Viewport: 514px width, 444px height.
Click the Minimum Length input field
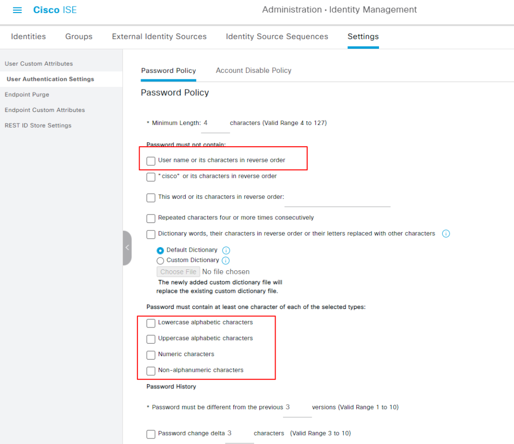point(215,124)
